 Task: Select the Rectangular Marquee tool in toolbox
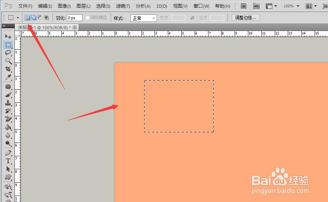(8, 45)
